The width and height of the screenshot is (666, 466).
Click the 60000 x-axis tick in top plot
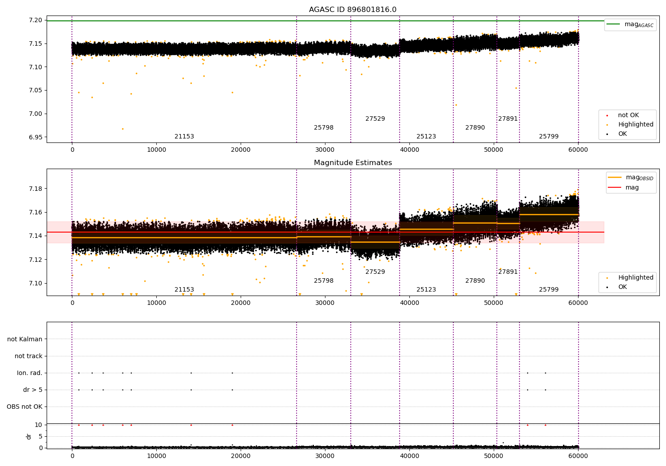[578, 150]
